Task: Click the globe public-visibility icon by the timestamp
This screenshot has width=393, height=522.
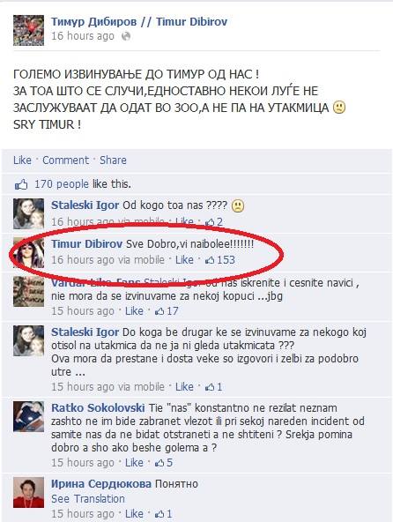Action: (126, 36)
